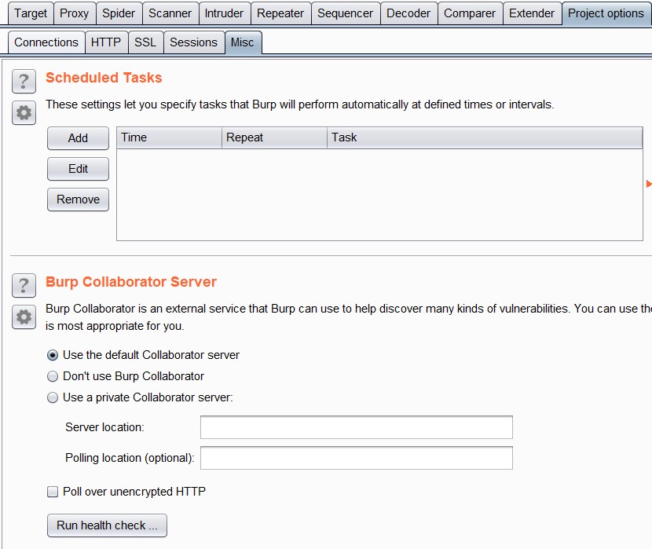Click Remove scheduled task button

point(79,199)
